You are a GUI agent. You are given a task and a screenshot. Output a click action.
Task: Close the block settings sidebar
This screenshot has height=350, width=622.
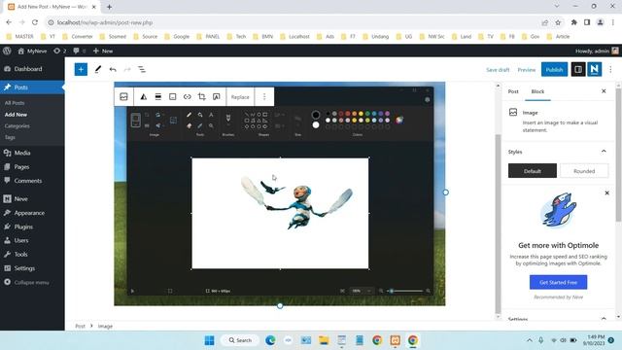point(604,91)
